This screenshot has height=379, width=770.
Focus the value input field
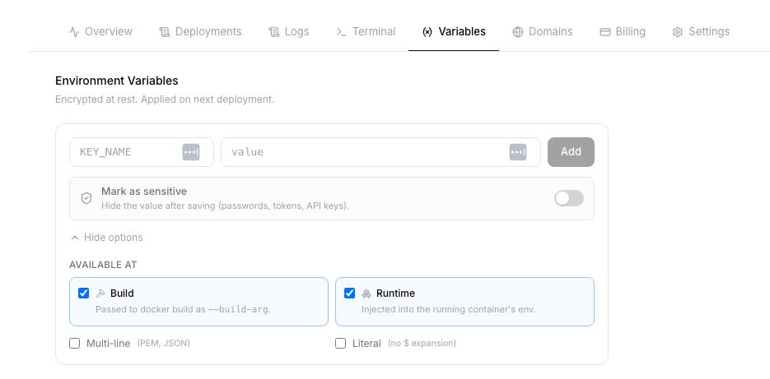pos(380,152)
